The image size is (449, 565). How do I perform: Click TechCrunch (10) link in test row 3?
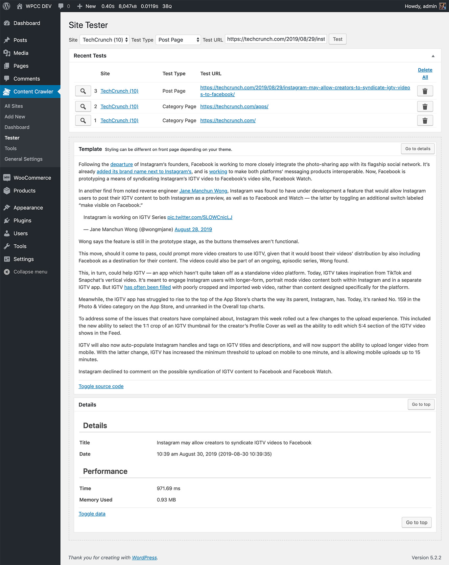(119, 91)
